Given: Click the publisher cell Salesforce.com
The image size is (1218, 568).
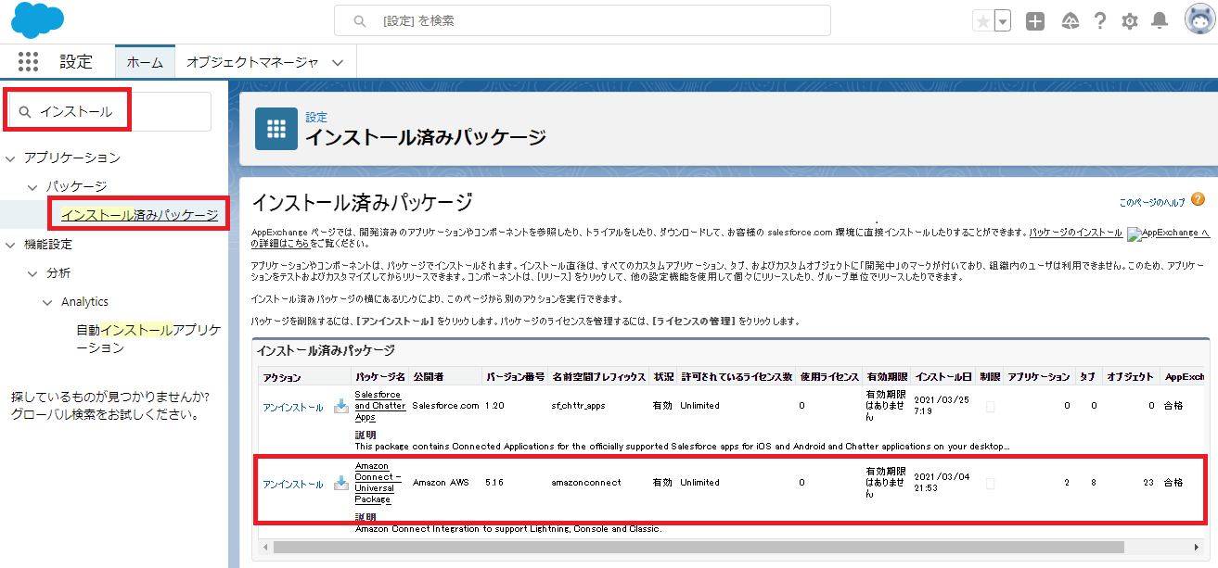Looking at the screenshot, I should (445, 406).
